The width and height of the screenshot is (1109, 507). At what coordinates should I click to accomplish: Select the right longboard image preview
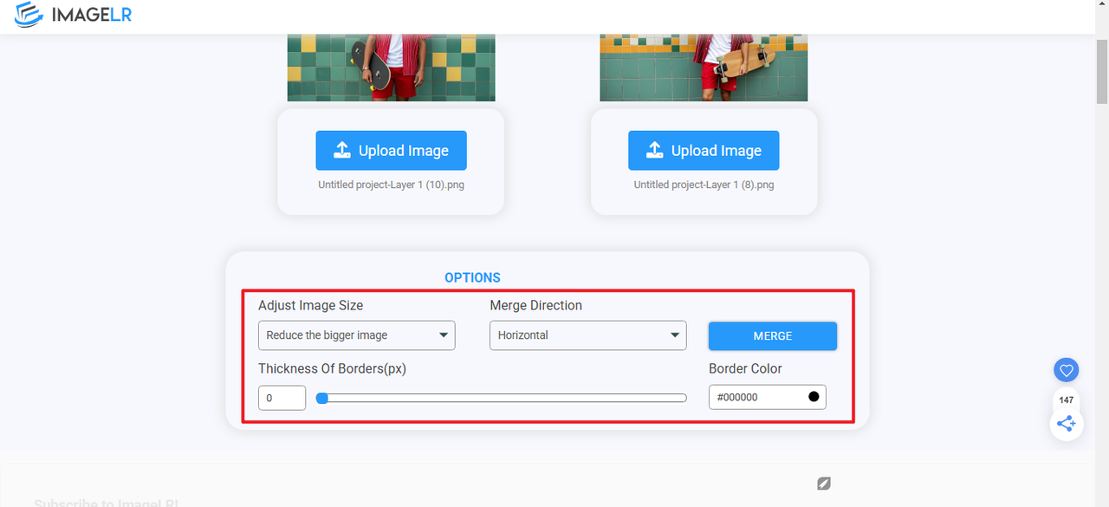click(x=704, y=68)
